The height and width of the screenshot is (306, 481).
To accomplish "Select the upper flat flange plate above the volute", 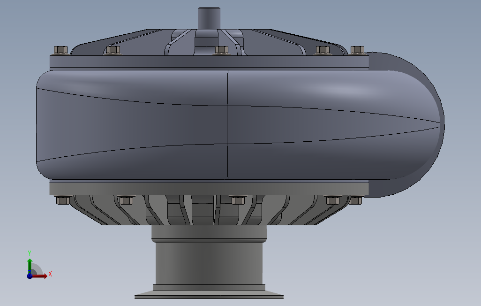I will 209,61.
